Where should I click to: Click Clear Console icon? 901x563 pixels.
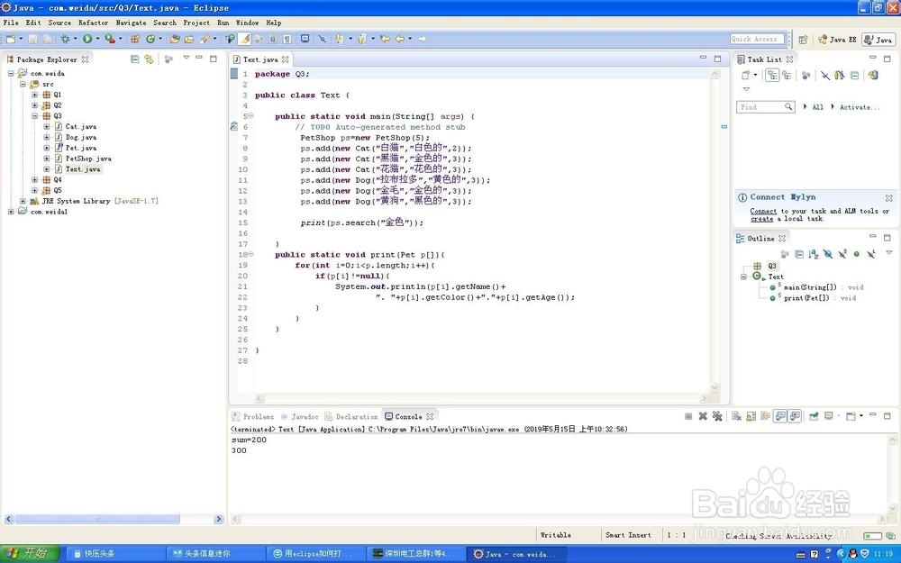pos(737,416)
